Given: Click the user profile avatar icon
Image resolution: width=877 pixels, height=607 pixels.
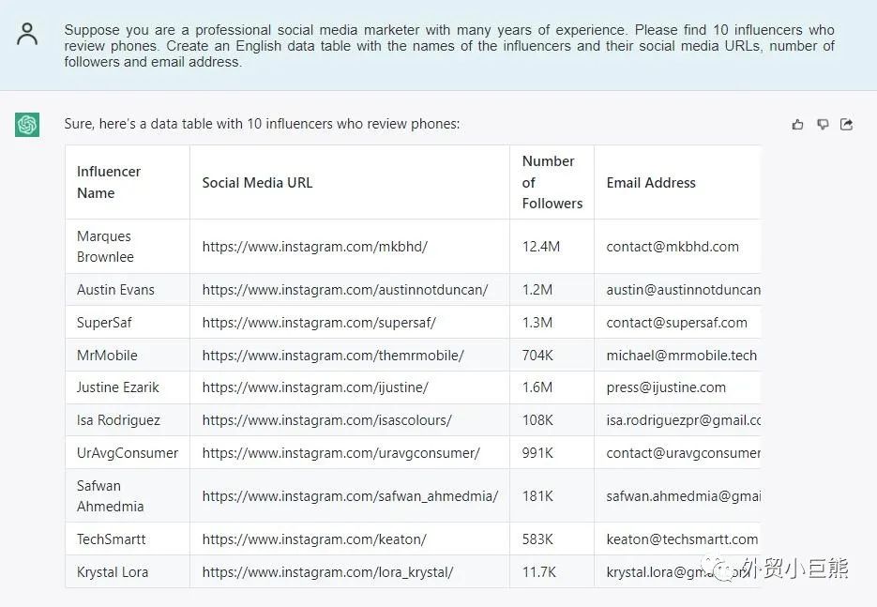Looking at the screenshot, I should tap(27, 35).
